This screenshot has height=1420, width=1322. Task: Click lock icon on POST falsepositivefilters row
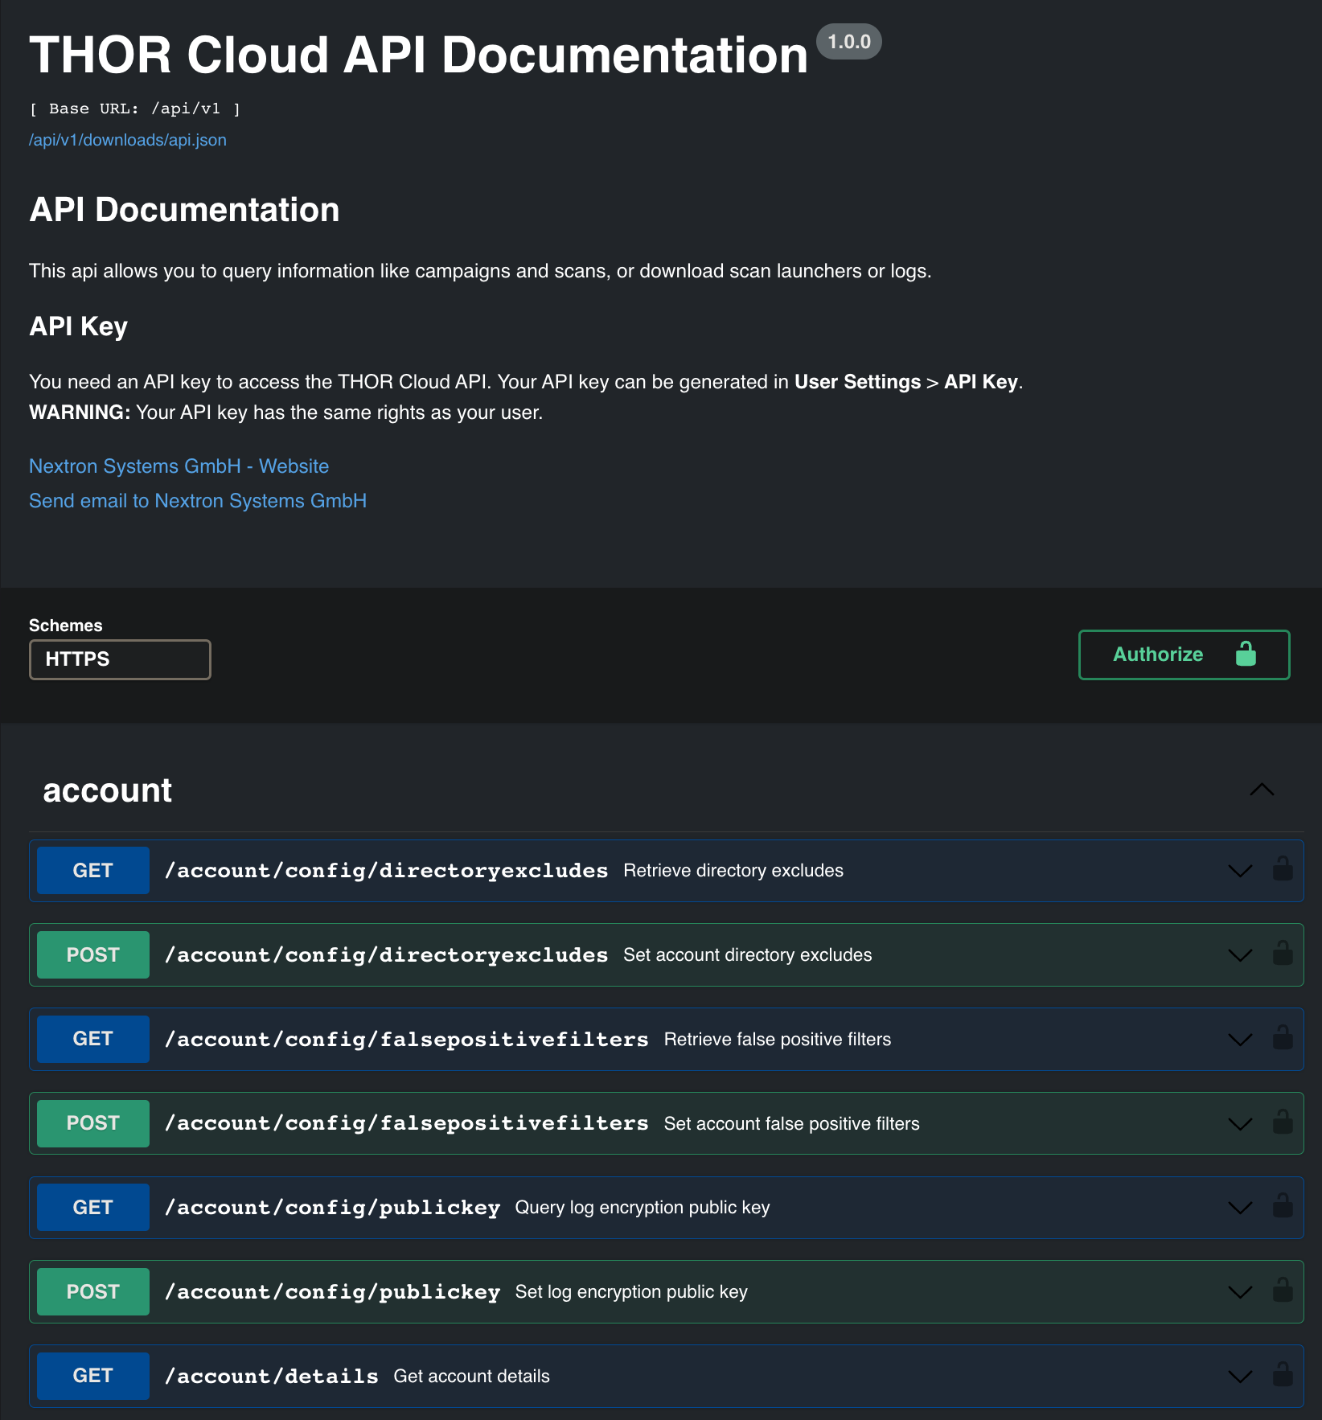1283,1122
